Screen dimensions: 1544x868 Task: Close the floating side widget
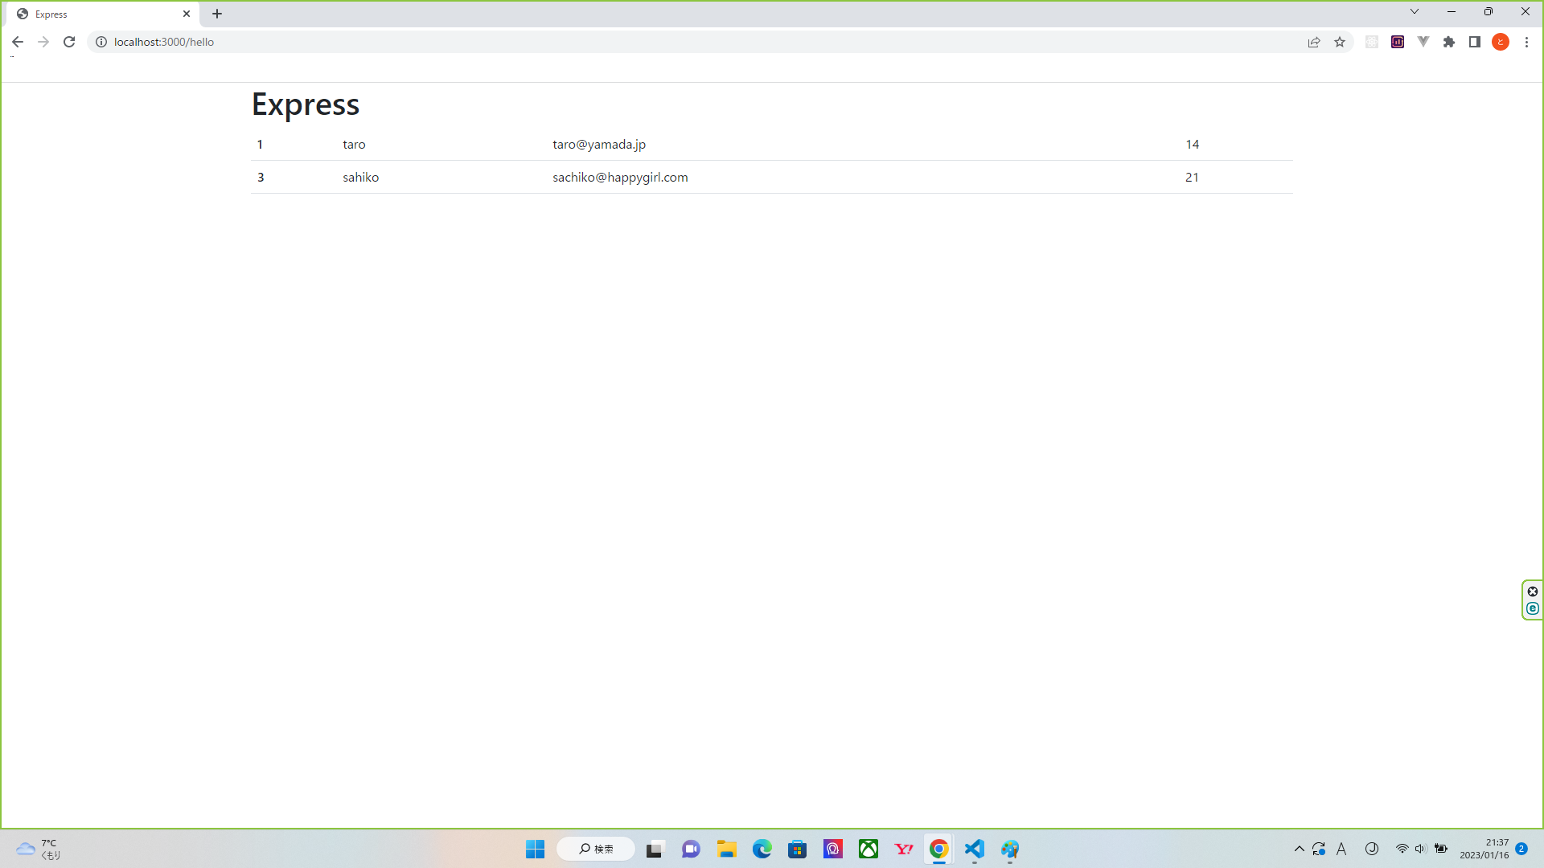pos(1533,592)
